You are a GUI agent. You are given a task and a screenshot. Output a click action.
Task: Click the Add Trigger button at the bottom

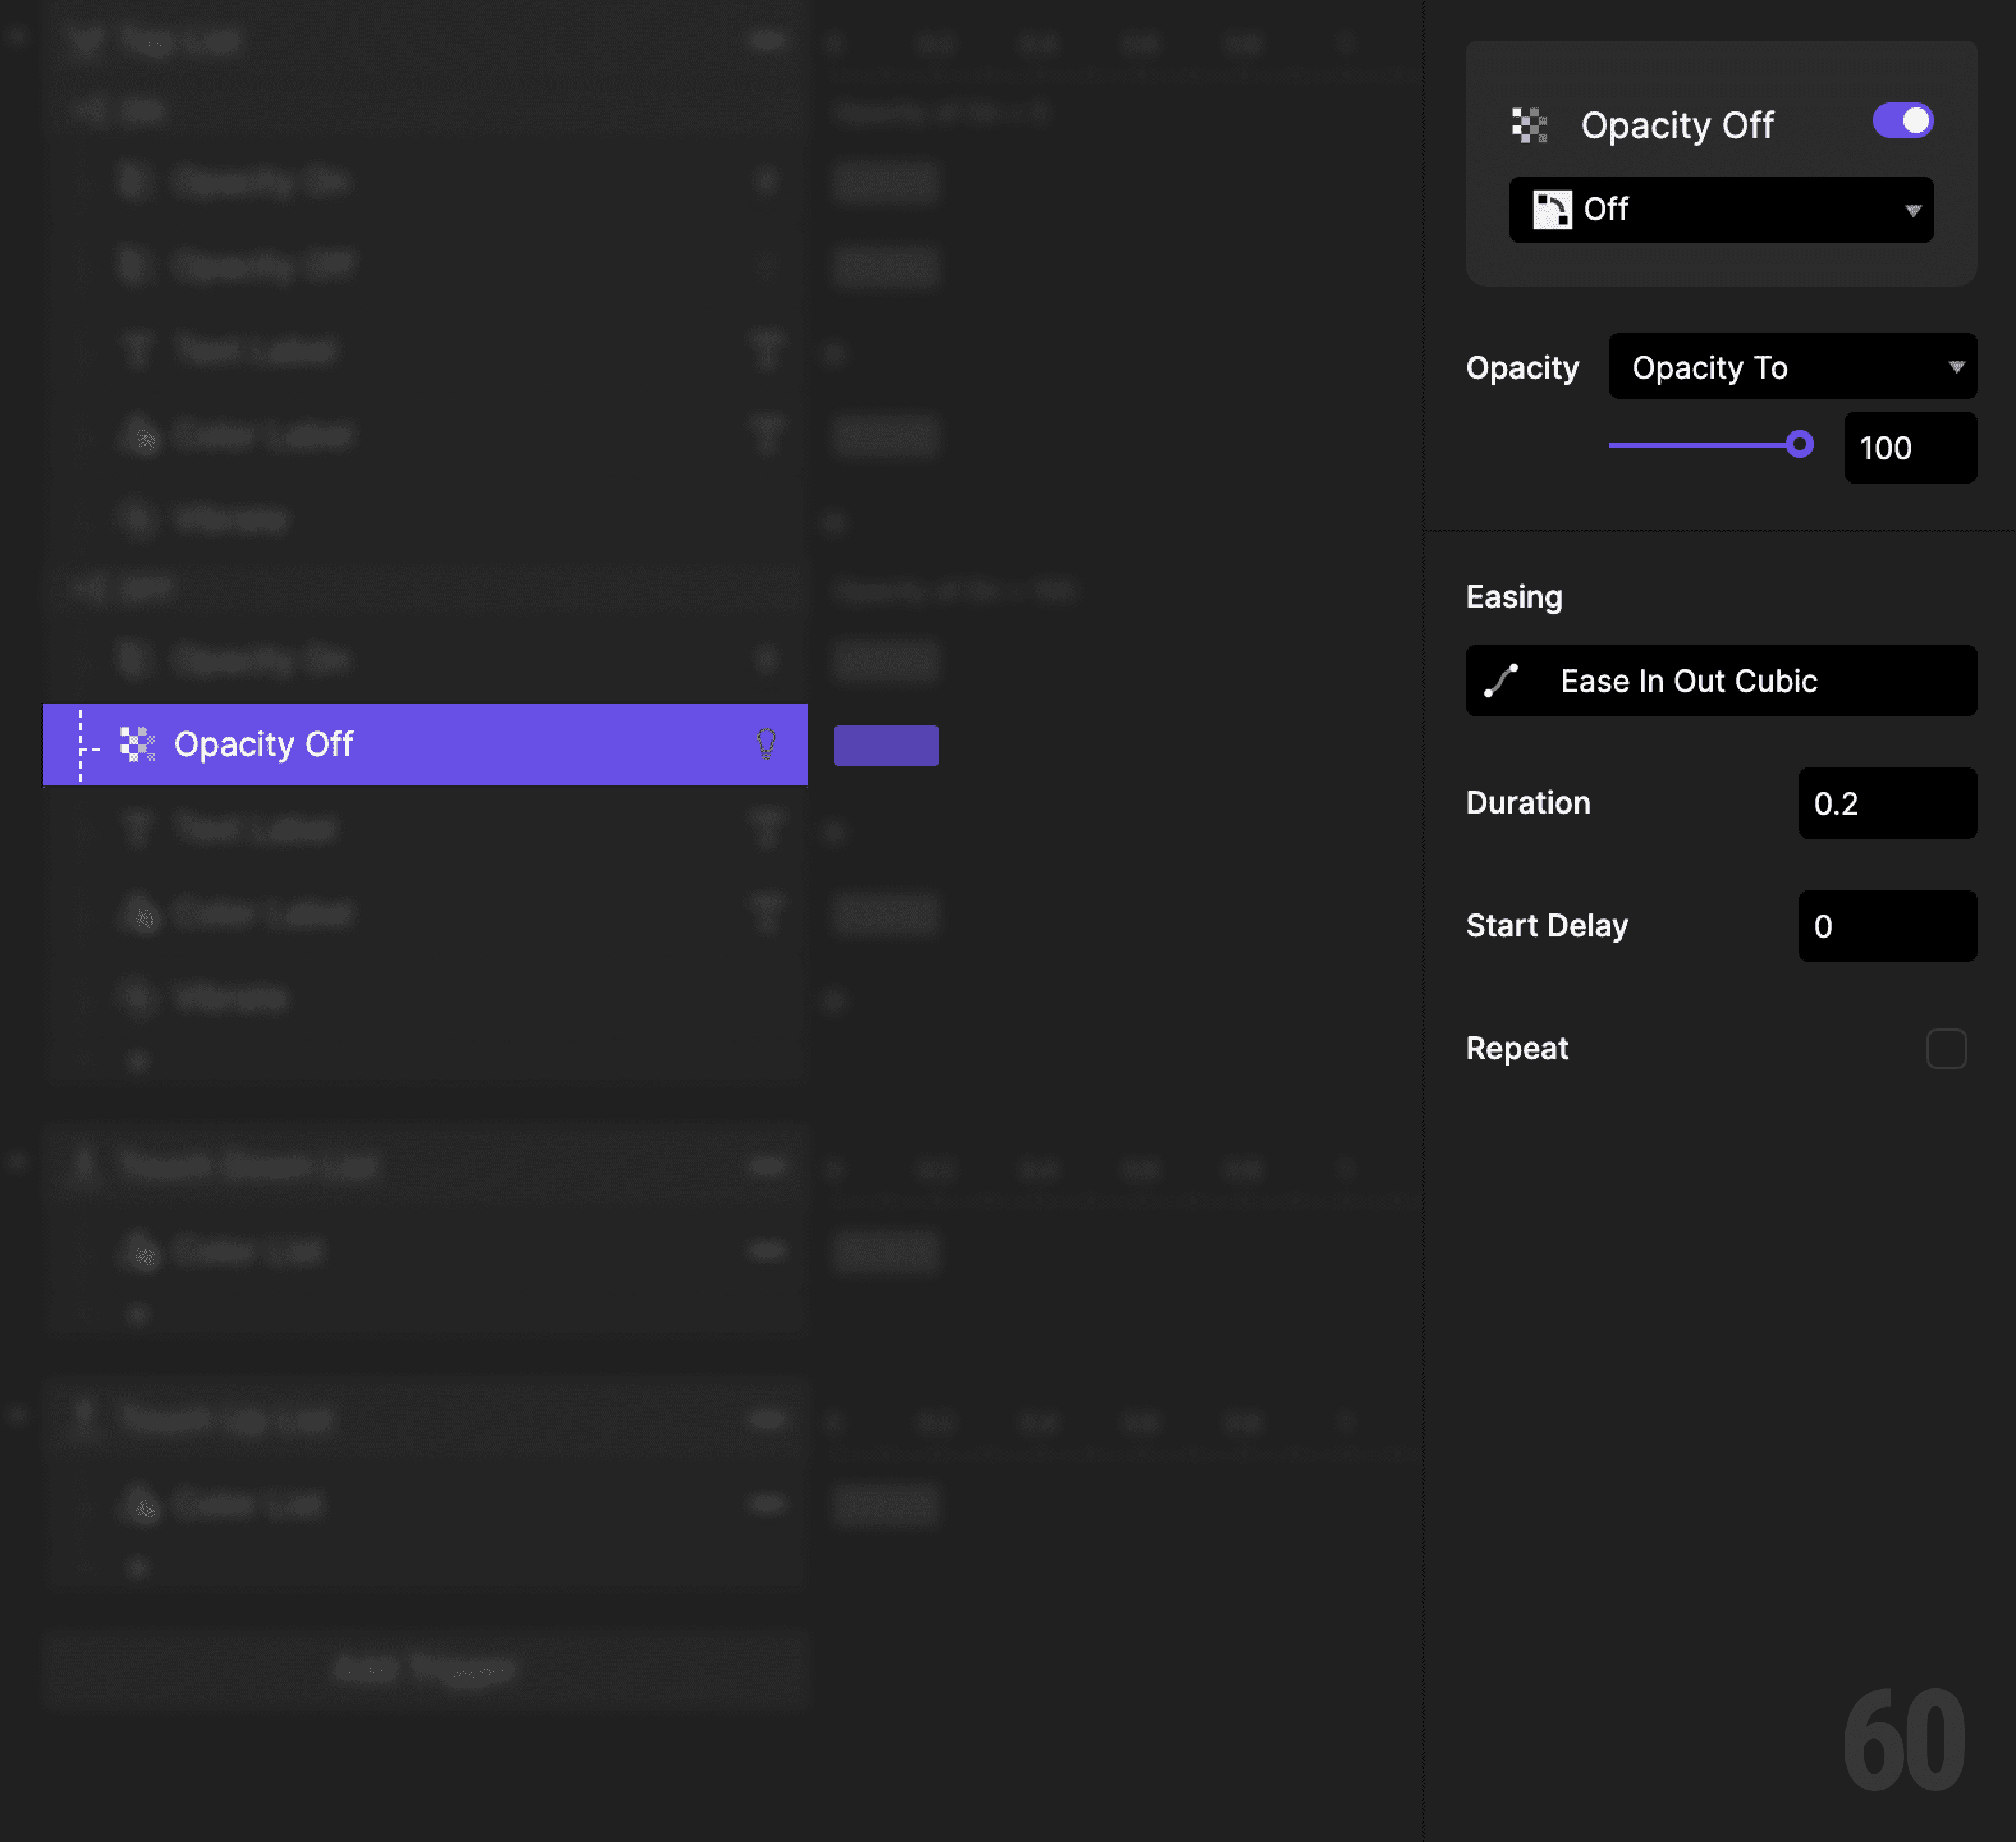425,1668
